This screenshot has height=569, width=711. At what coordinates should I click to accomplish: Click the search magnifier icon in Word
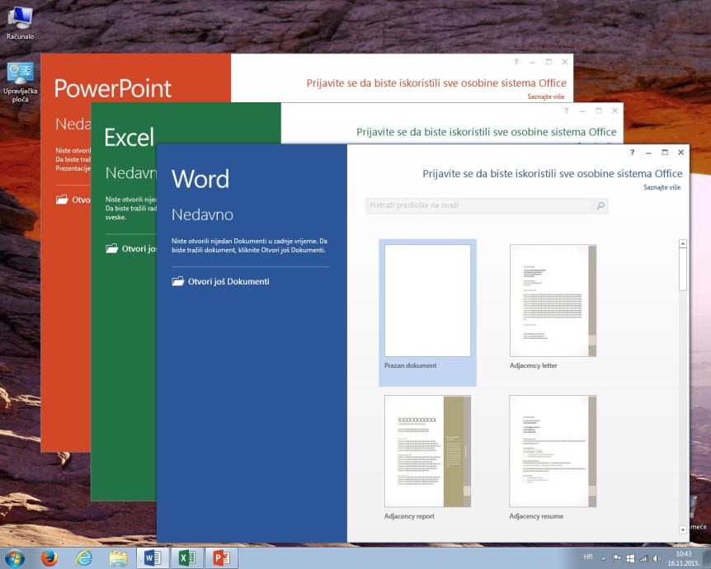pos(600,205)
